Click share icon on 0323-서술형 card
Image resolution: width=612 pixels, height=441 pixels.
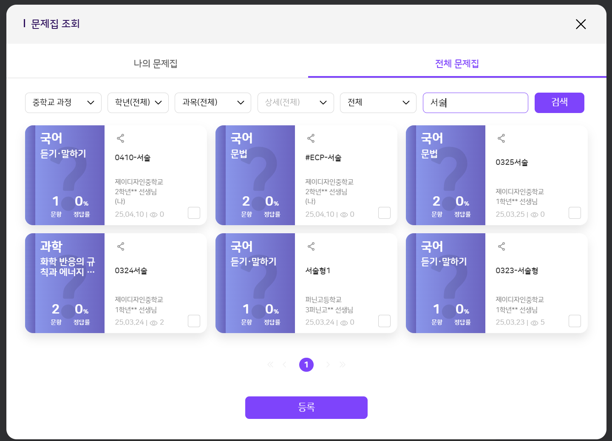click(x=501, y=246)
